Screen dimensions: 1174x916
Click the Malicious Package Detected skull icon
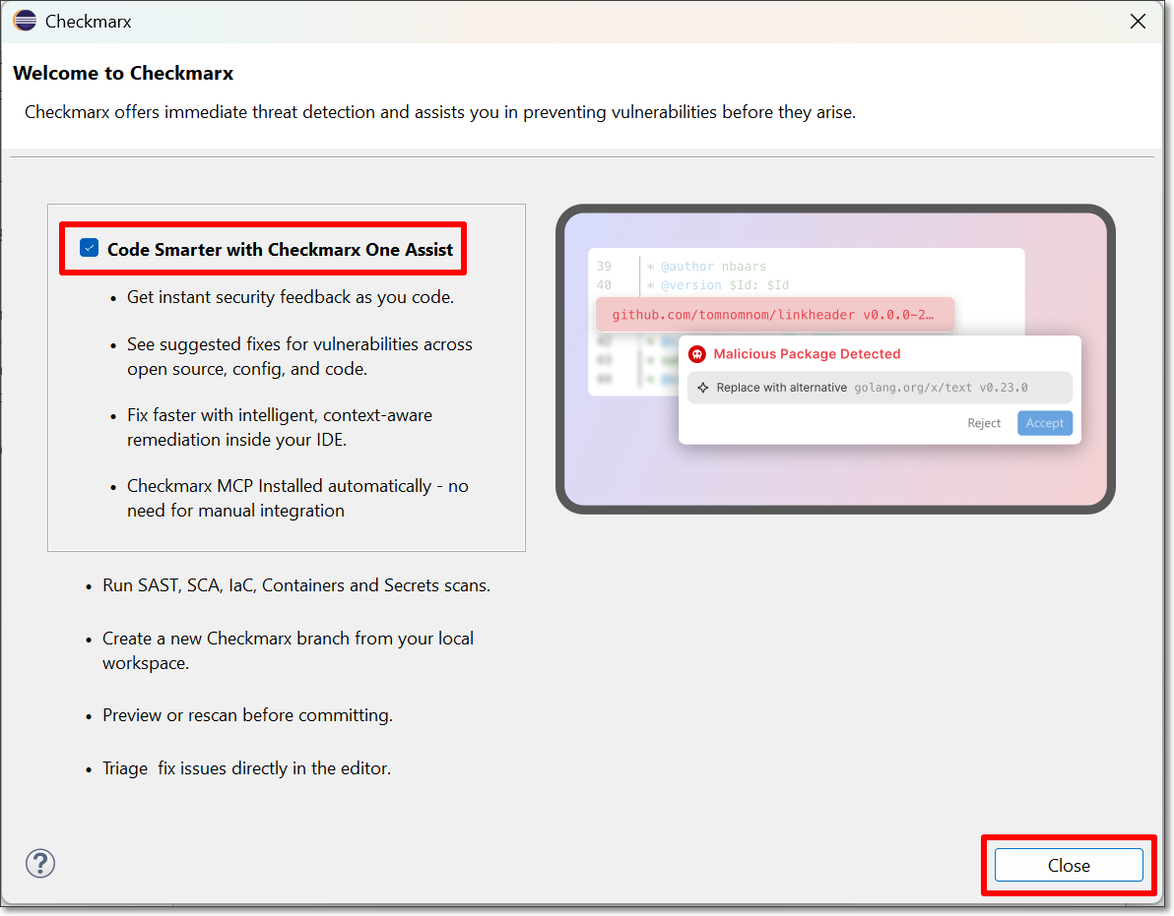(x=697, y=353)
